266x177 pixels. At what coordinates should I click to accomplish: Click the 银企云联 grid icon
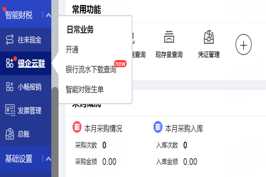click(10, 64)
